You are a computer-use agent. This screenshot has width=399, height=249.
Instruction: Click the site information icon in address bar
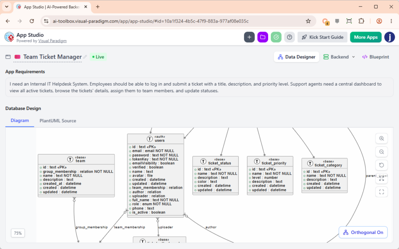(x=46, y=21)
